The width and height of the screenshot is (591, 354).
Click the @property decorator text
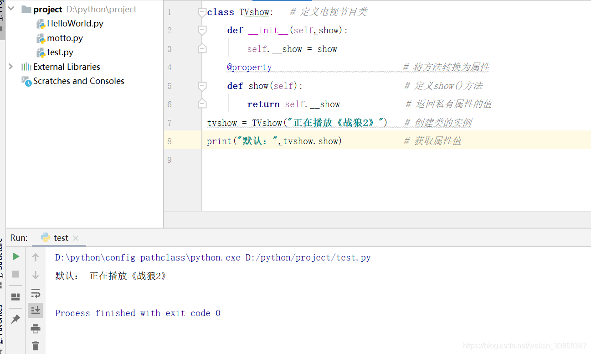click(x=249, y=68)
